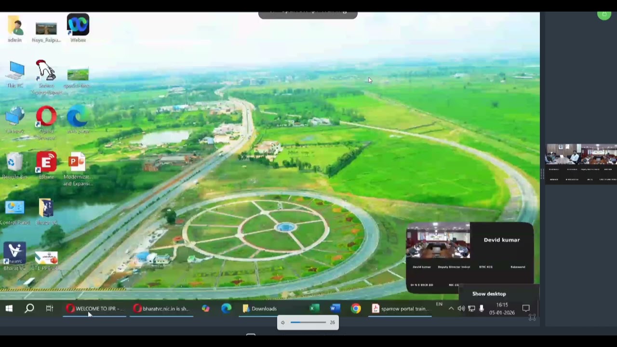
Task: Open the Naya_Raipur image file icon
Action: point(46,32)
